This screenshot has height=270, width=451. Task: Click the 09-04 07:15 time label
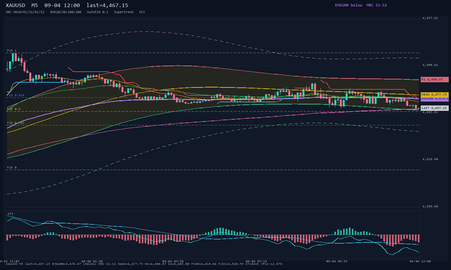click(256, 261)
